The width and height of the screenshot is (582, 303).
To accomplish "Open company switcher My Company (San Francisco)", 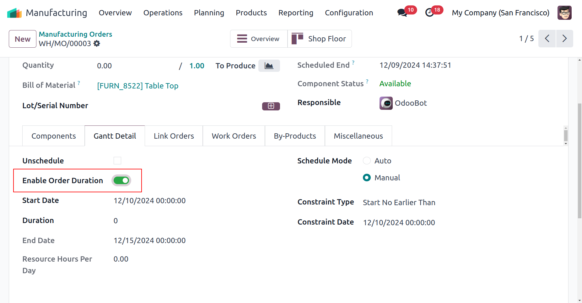I will click(500, 13).
